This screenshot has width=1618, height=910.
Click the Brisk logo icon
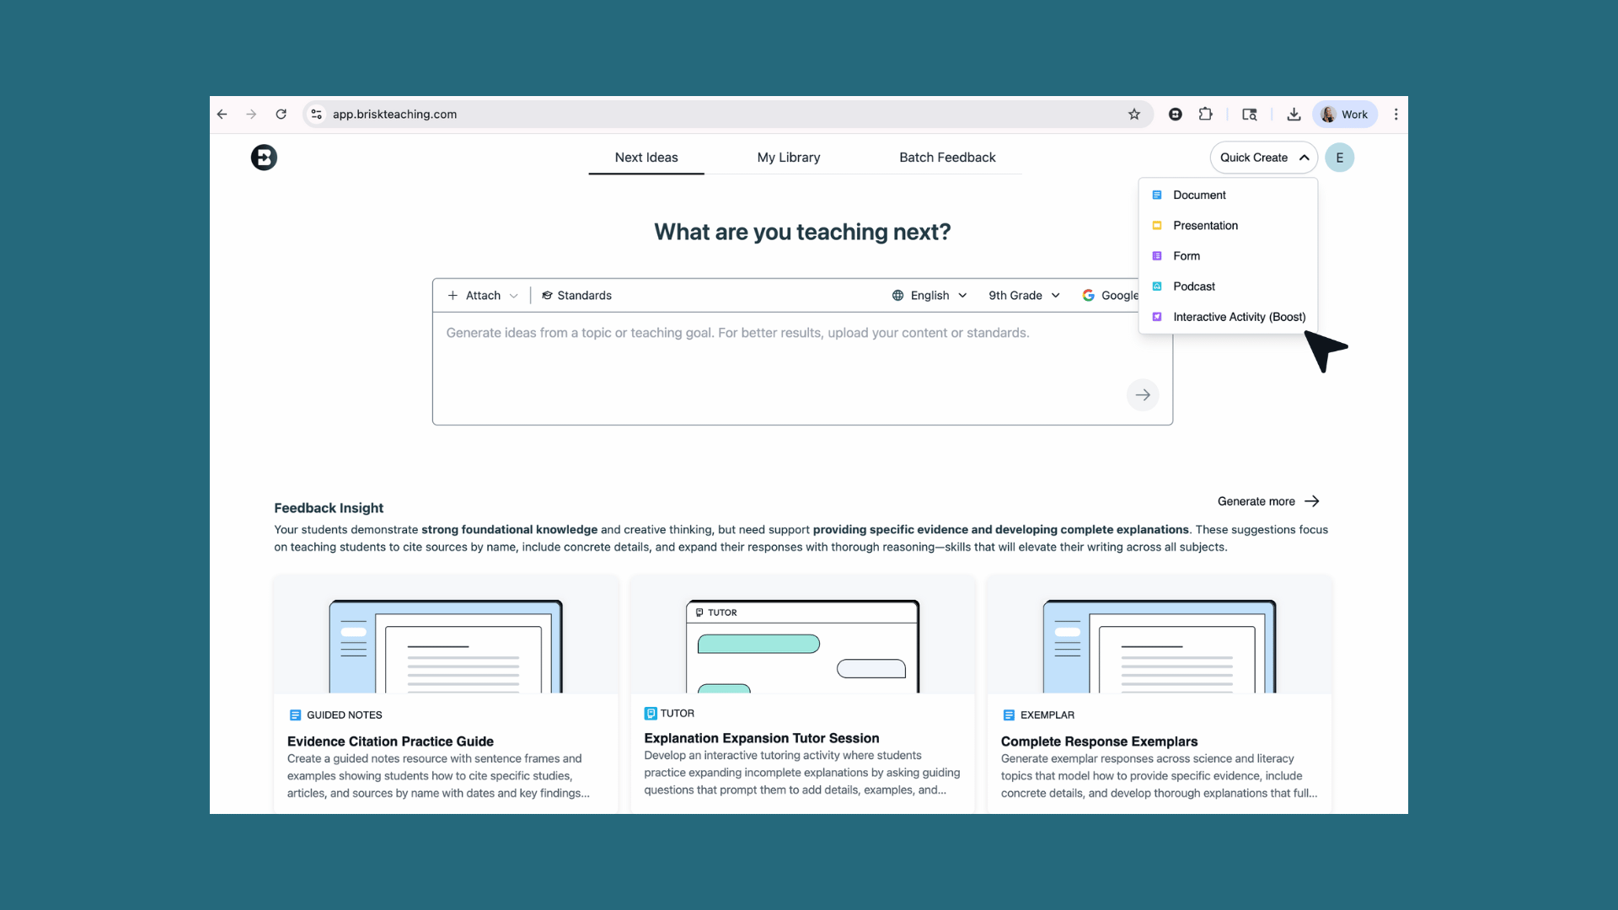click(x=264, y=158)
